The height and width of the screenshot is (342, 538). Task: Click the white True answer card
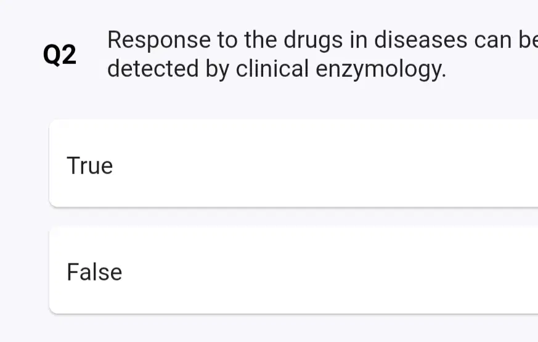pos(293,164)
